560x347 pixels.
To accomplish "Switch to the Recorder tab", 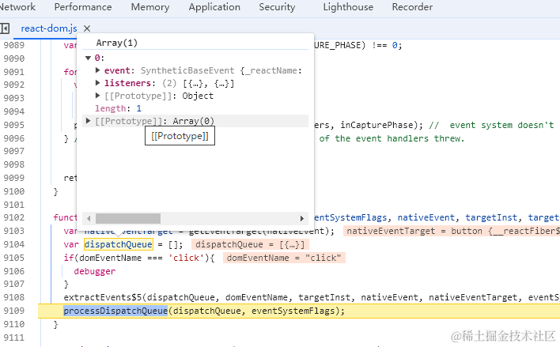I will click(x=412, y=7).
